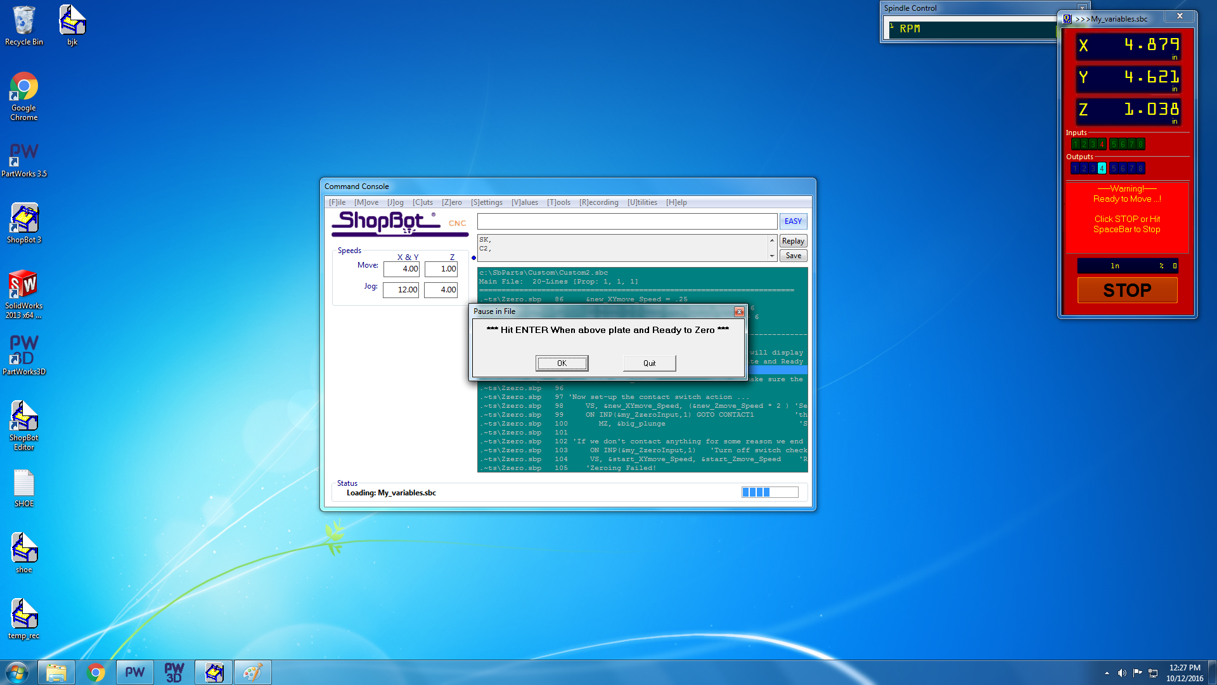Image resolution: width=1217 pixels, height=685 pixels.
Task: Toggle output 6 in the red panel
Action: [x=1123, y=168]
